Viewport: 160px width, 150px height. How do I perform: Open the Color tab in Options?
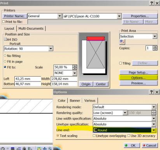click(x=62, y=100)
